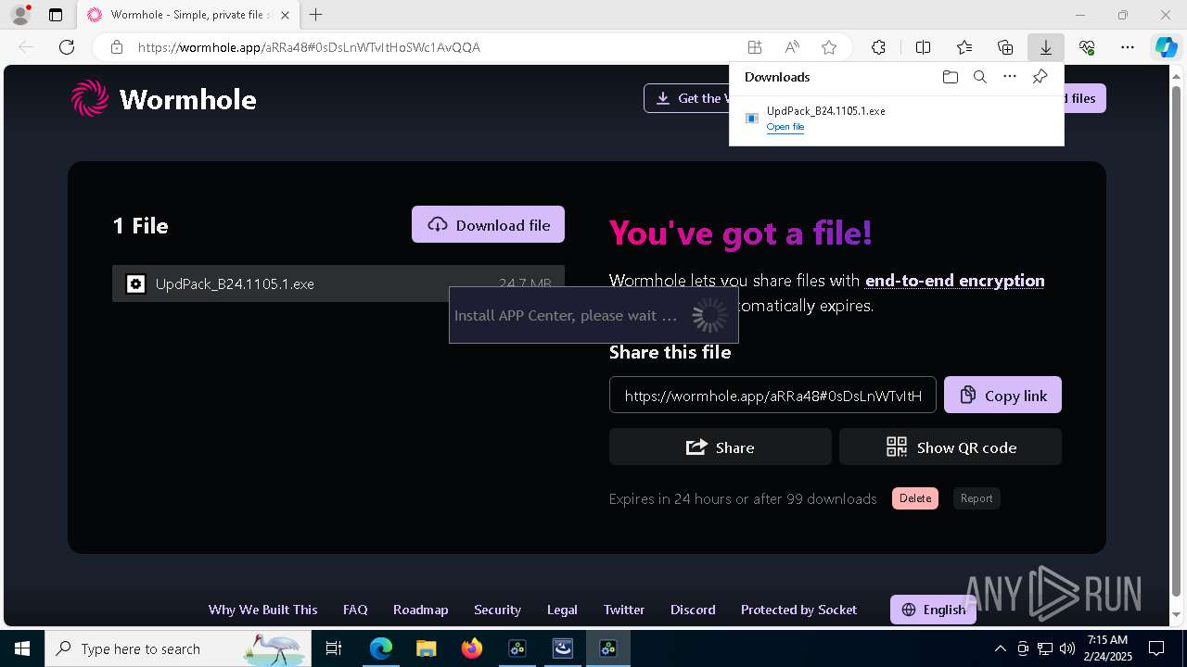Open the notification center icon
The height and width of the screenshot is (667, 1187).
[1156, 648]
